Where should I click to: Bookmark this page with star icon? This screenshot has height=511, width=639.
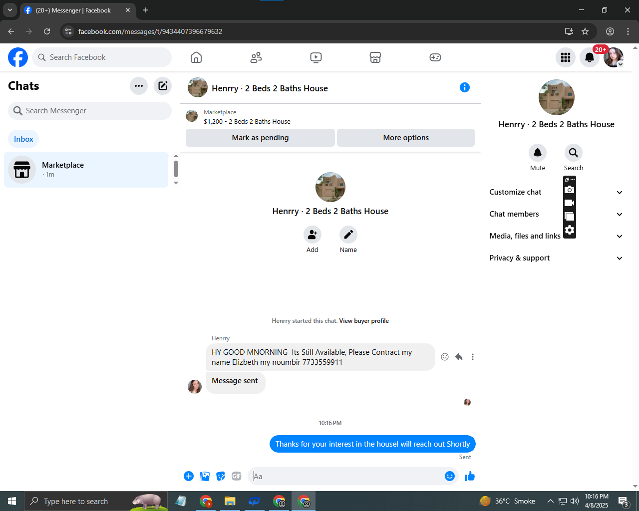click(x=585, y=31)
